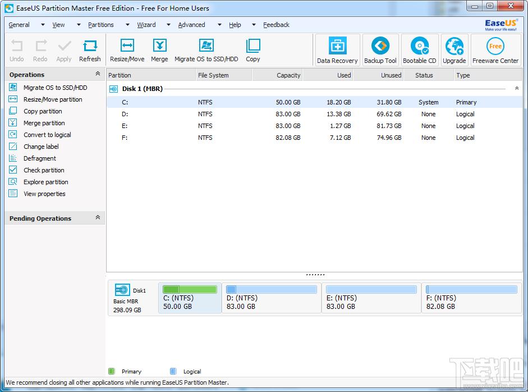528x392 pixels.
Task: Click the green Primary legend swatch
Action: click(112, 371)
